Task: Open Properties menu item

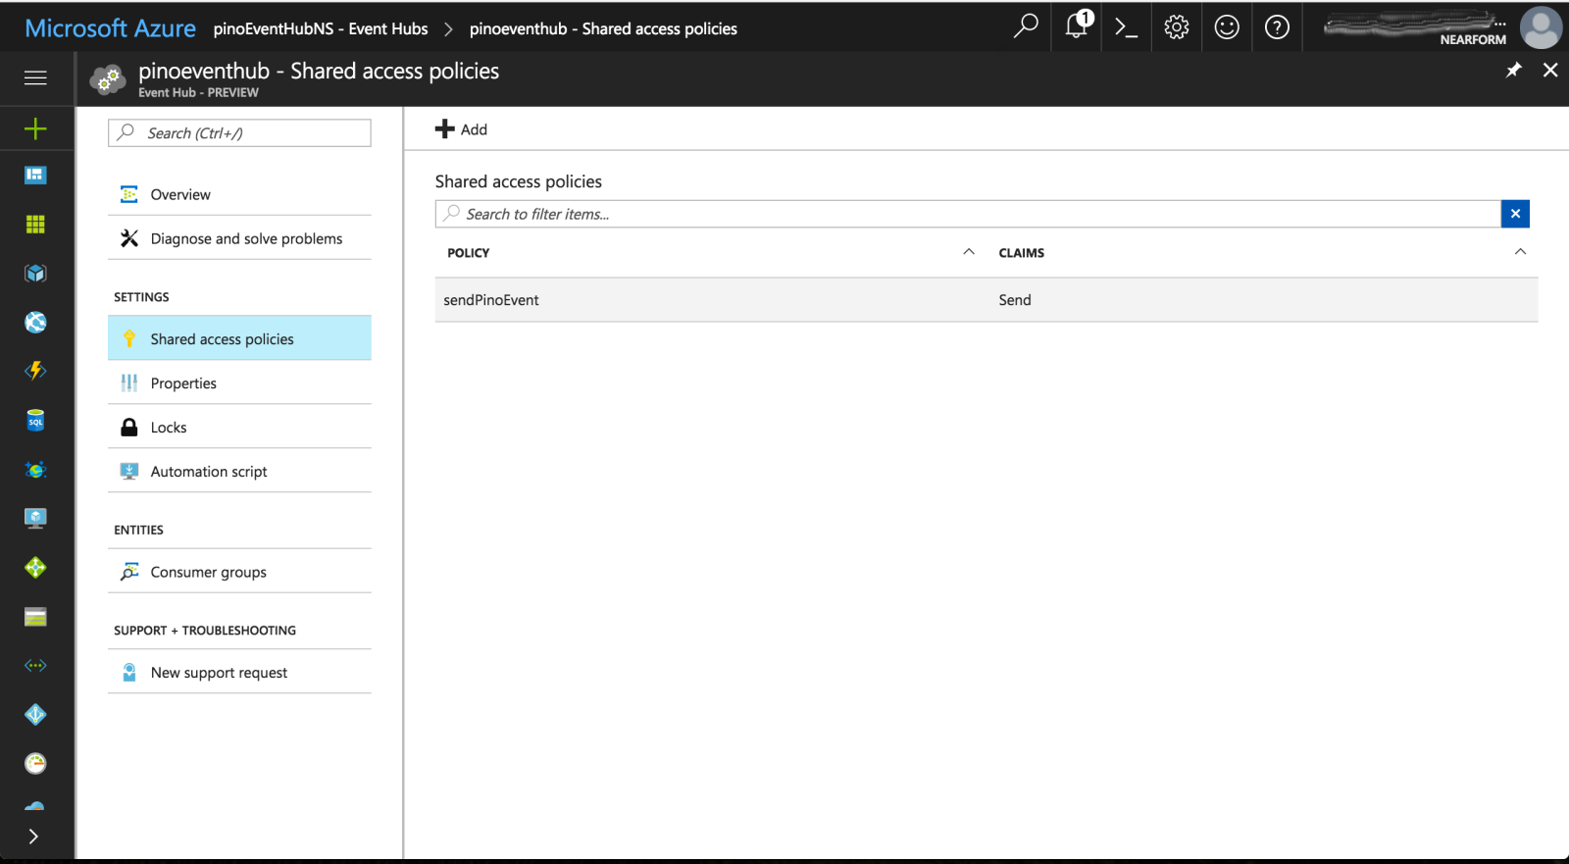Action: (x=239, y=382)
